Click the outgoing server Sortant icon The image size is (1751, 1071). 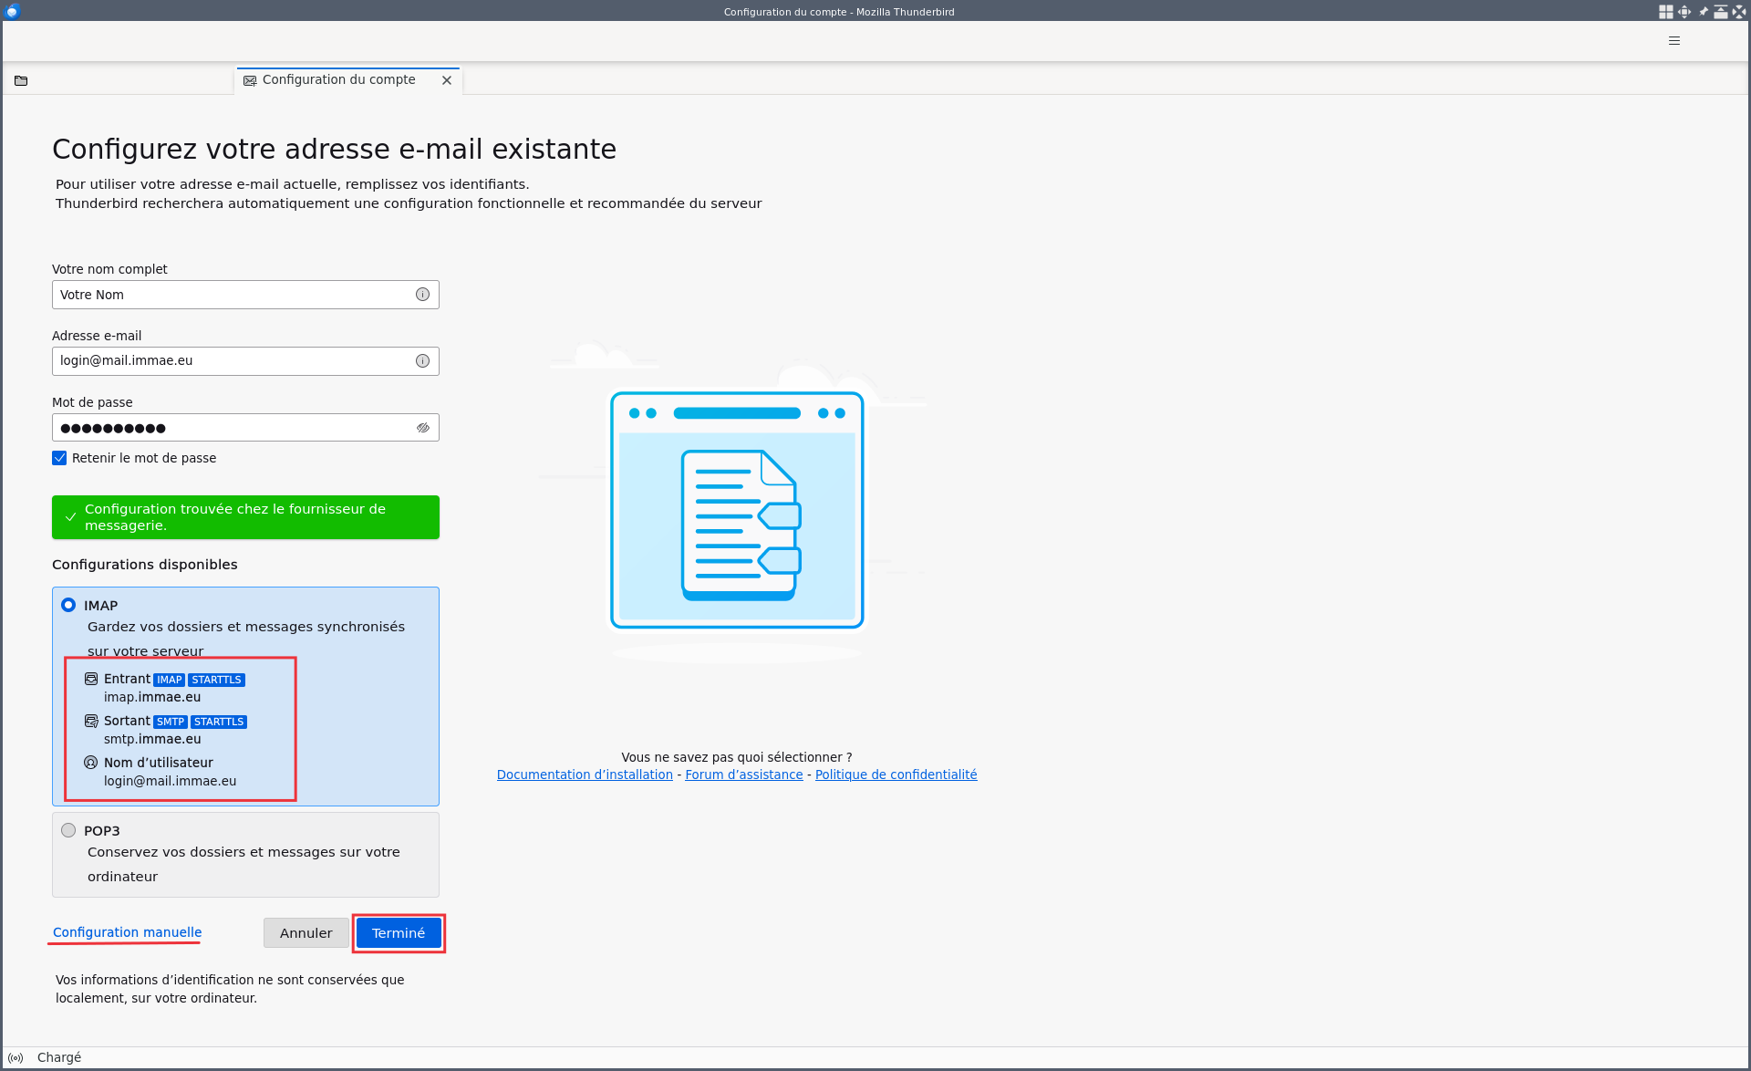tap(91, 721)
